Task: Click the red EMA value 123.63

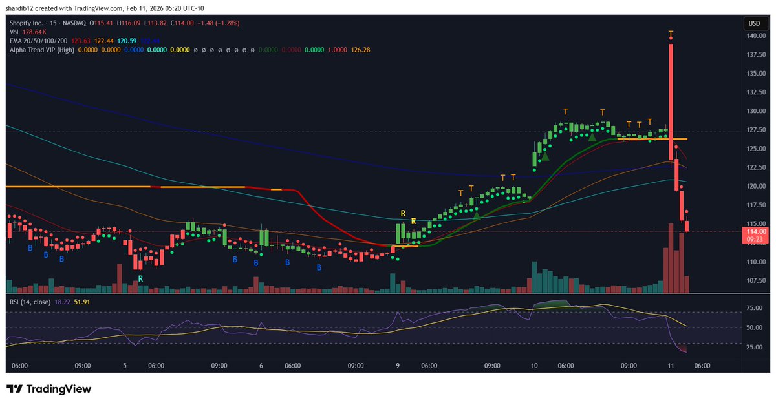Action: coord(81,41)
